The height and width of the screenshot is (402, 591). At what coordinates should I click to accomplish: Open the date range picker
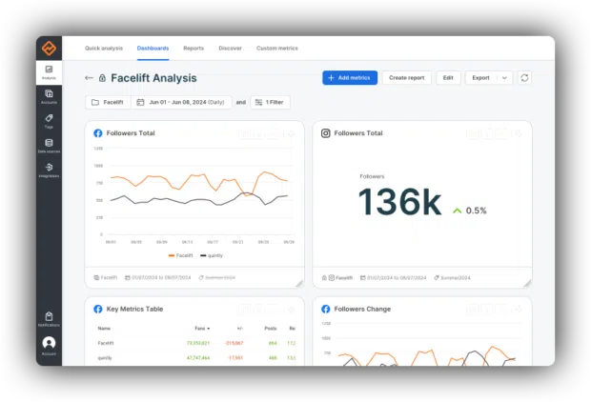coord(183,102)
